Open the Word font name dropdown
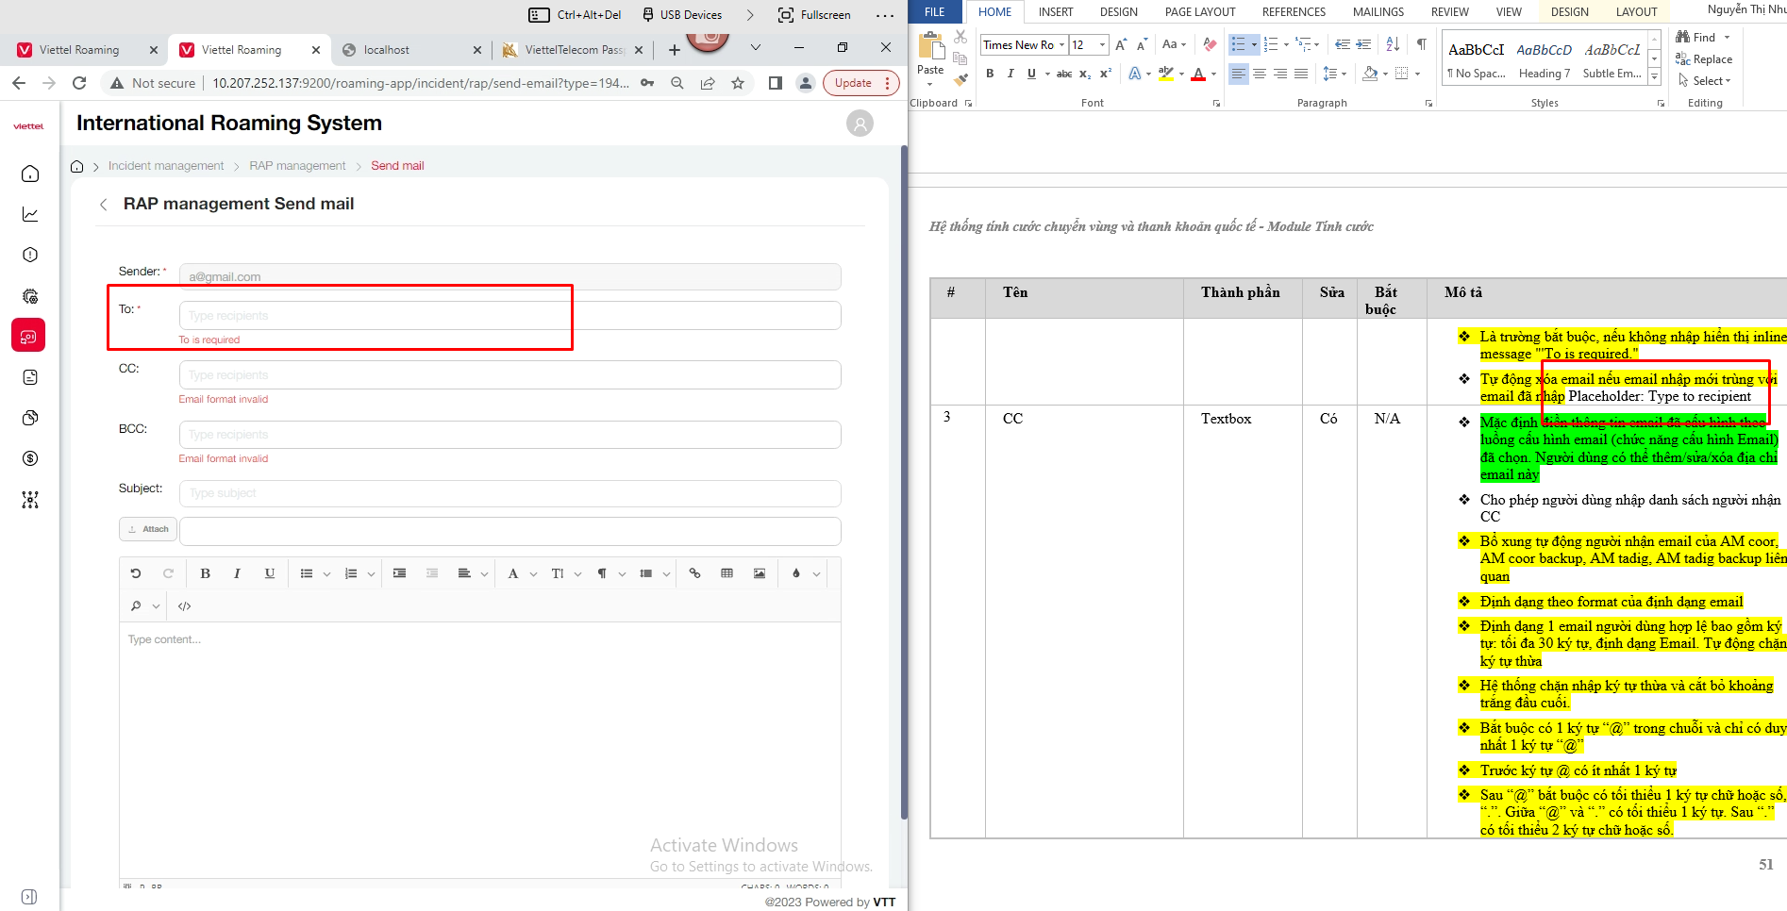The height and width of the screenshot is (911, 1787). click(1061, 44)
